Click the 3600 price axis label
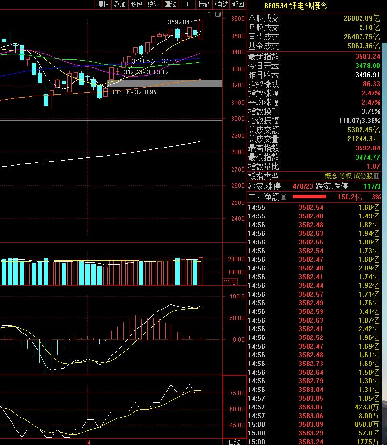 pos(238,19)
